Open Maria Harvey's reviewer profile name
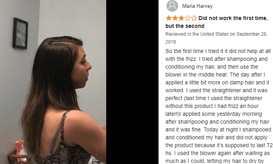This screenshot has height=164, width=273. coord(197,6)
